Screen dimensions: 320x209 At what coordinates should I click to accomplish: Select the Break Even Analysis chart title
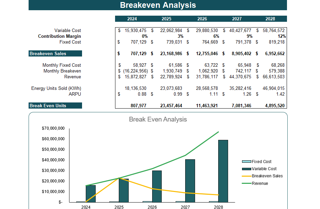tap(158, 119)
